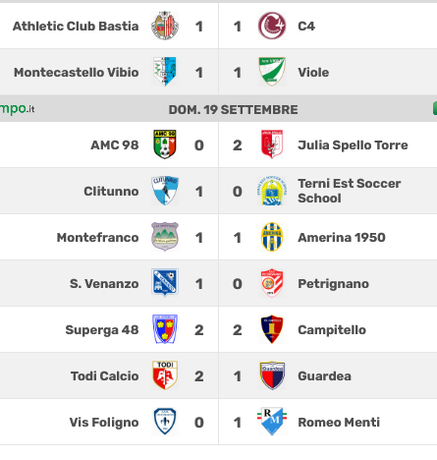Open the Montecastello Vibio crest icon
The image size is (437, 460).
(165, 72)
